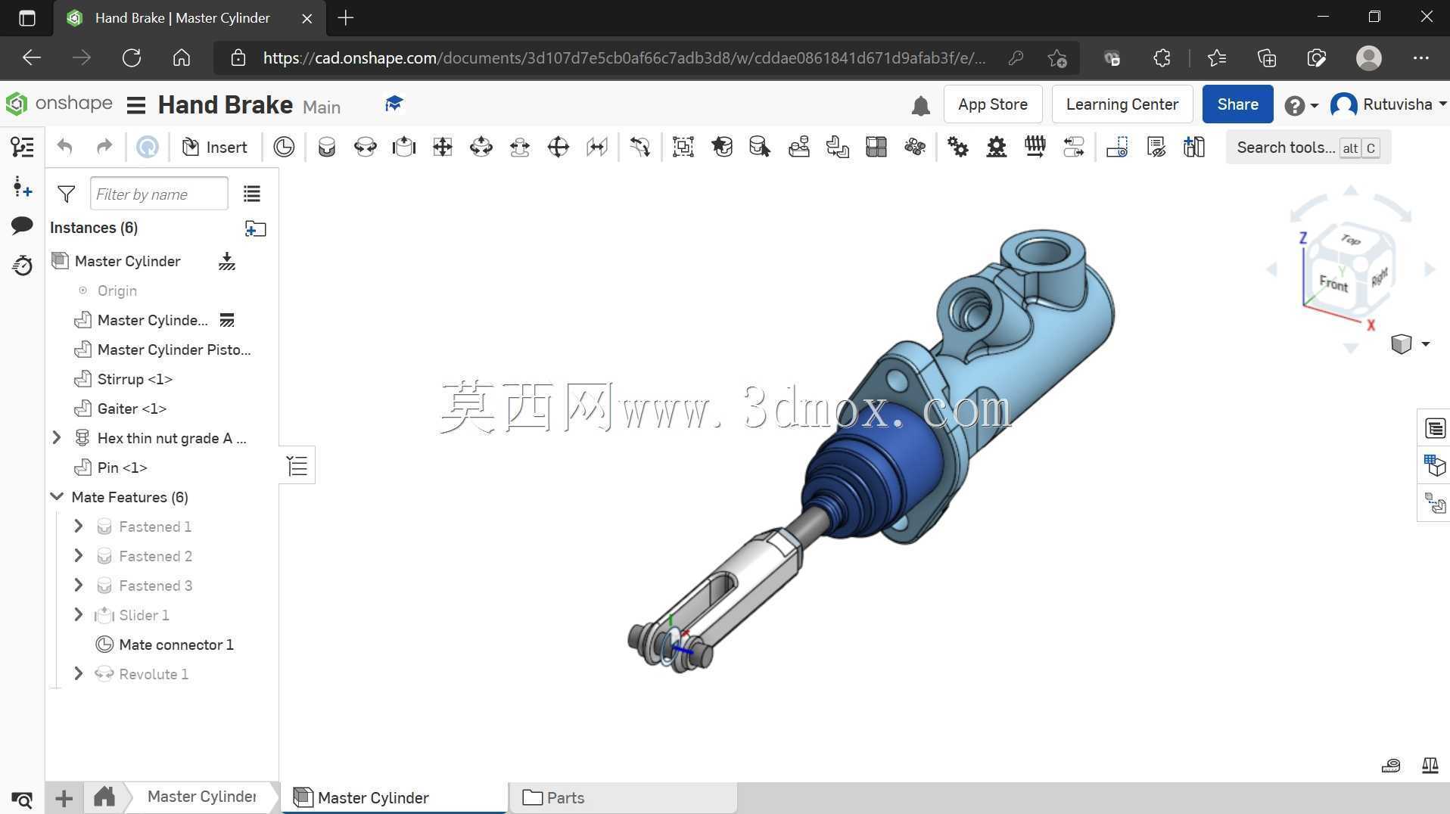Image resolution: width=1450 pixels, height=814 pixels.
Task: Select the Slider mate tool
Action: [404, 147]
